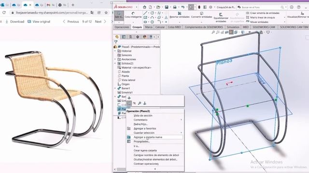Click the Print icon in SolidWorks toolbar
Image resolution: width=309 pixels, height=173 pixels.
click(x=175, y=7)
